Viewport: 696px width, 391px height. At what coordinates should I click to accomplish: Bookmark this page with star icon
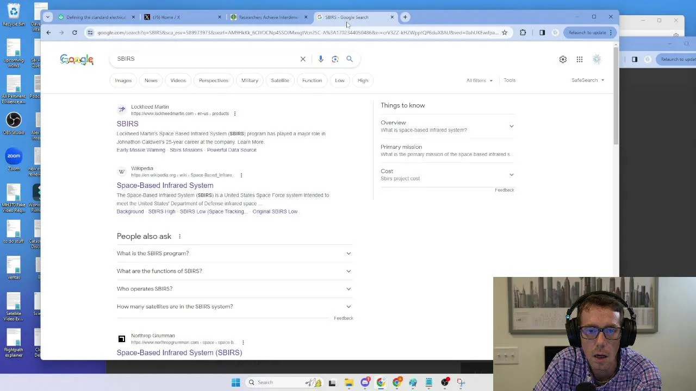(505, 33)
